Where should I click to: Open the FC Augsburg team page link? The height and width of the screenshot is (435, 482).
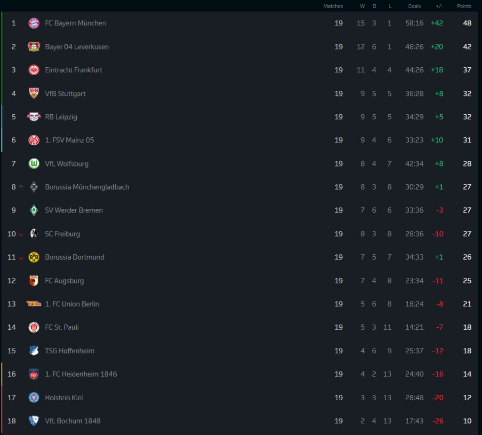64,281
